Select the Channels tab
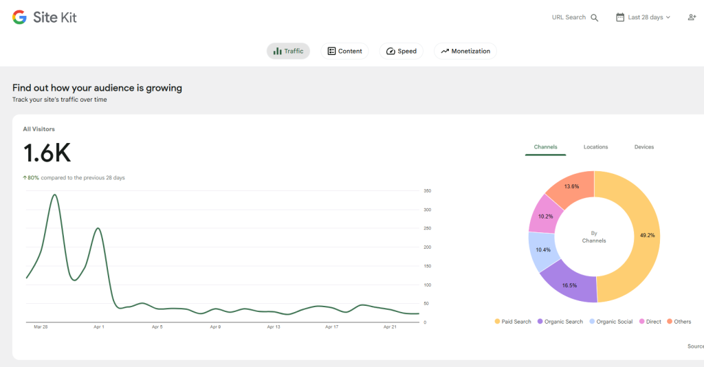704x367 pixels. point(545,147)
